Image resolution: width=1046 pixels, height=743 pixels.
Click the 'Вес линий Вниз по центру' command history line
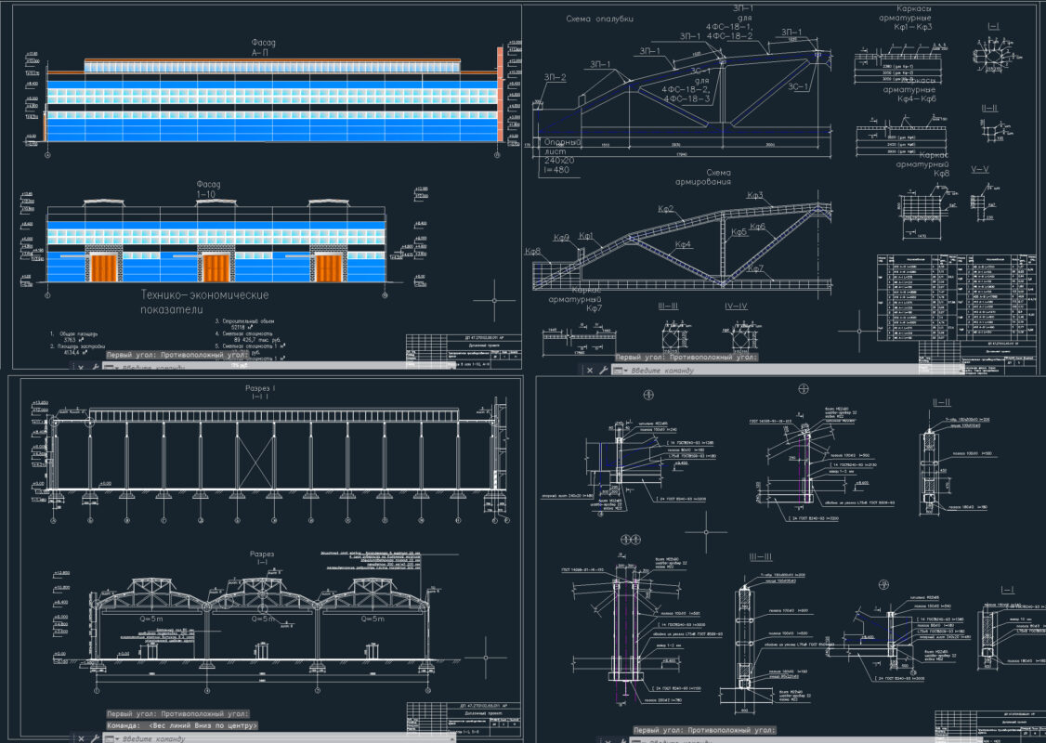[182, 725]
